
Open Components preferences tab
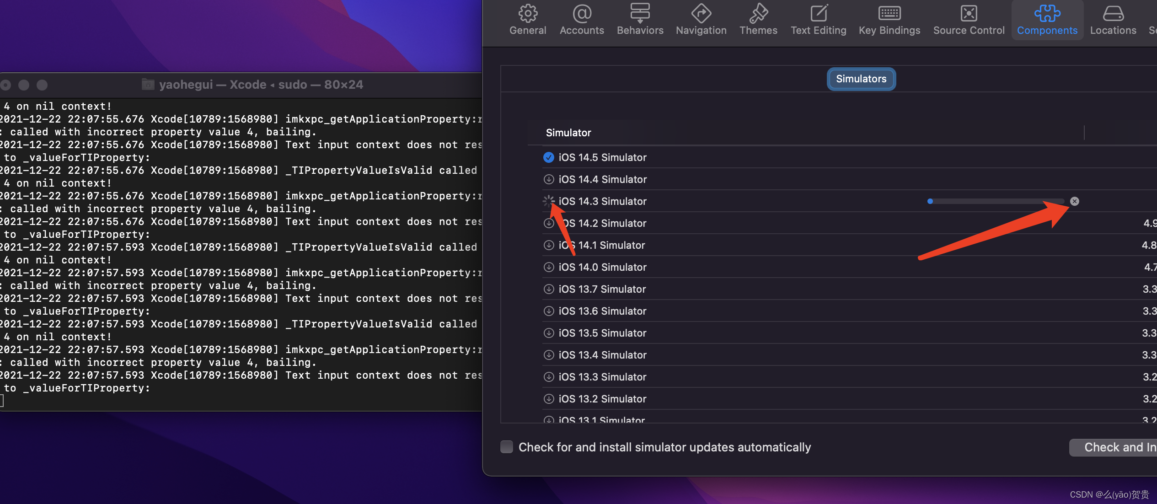pos(1047,20)
